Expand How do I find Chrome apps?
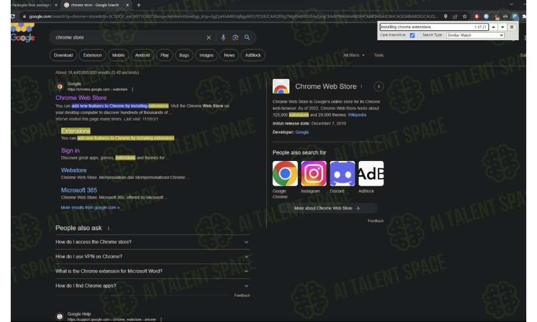This screenshot has height=322, width=537. 153,286
